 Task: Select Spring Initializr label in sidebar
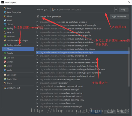click(14, 45)
